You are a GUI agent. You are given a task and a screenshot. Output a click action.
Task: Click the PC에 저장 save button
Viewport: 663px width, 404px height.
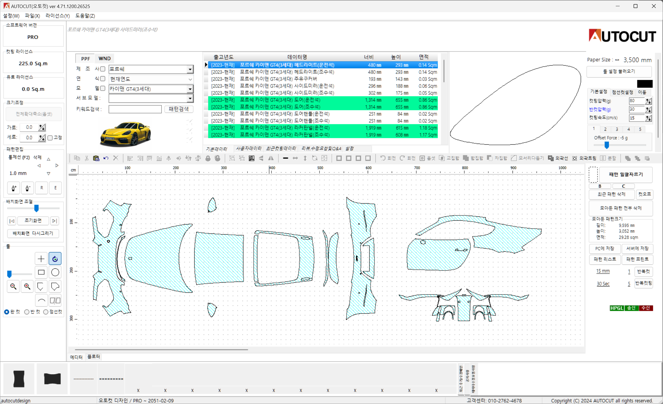tap(605, 248)
